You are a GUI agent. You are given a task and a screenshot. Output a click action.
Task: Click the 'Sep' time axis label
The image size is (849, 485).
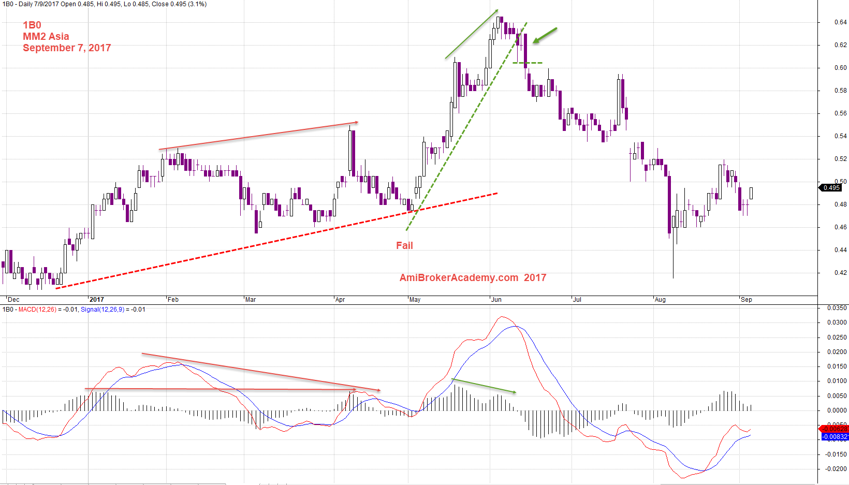tap(746, 300)
